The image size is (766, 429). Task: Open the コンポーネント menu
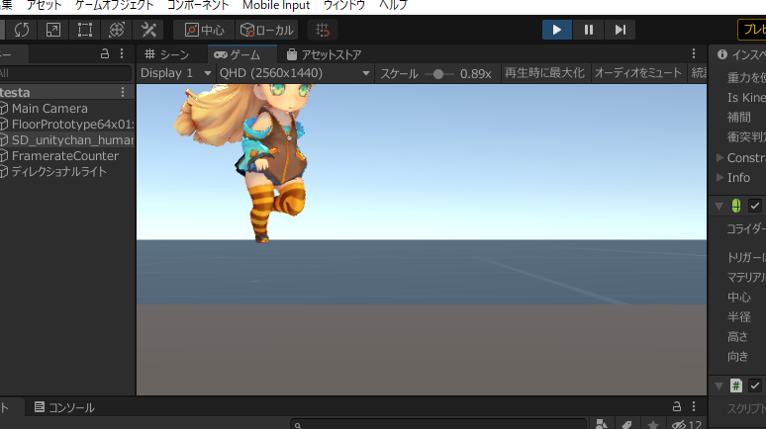198,5
